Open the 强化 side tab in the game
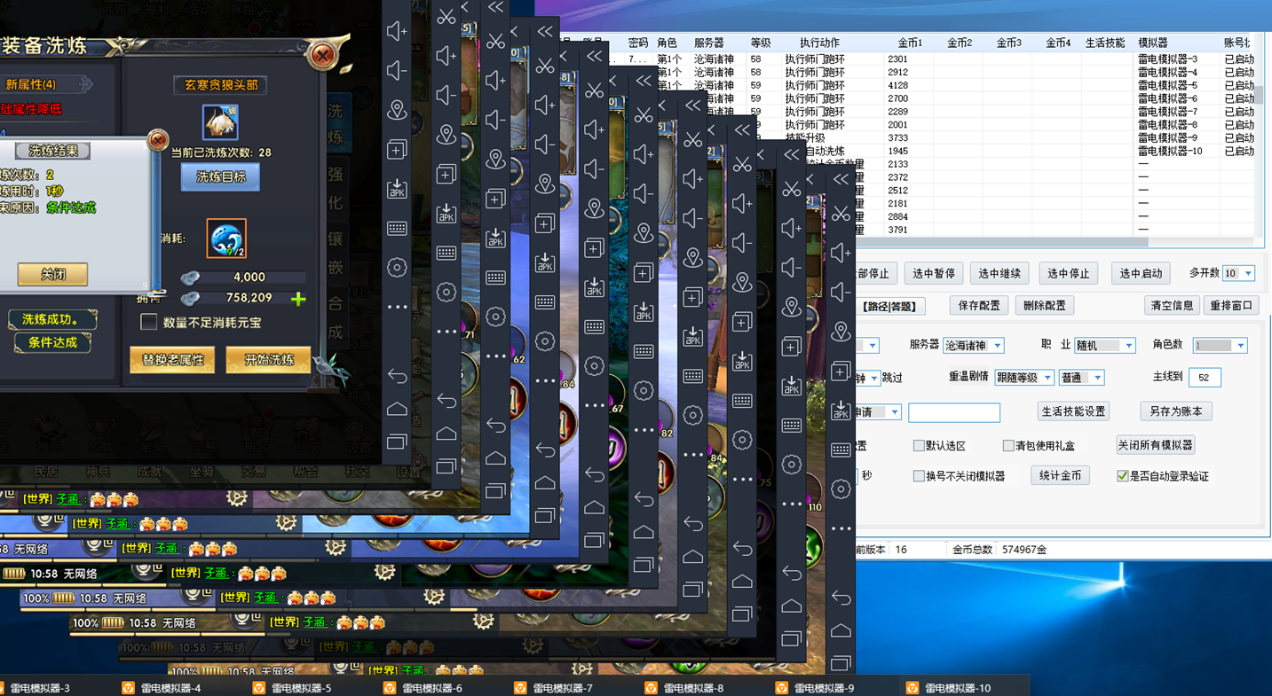 pos(336,186)
